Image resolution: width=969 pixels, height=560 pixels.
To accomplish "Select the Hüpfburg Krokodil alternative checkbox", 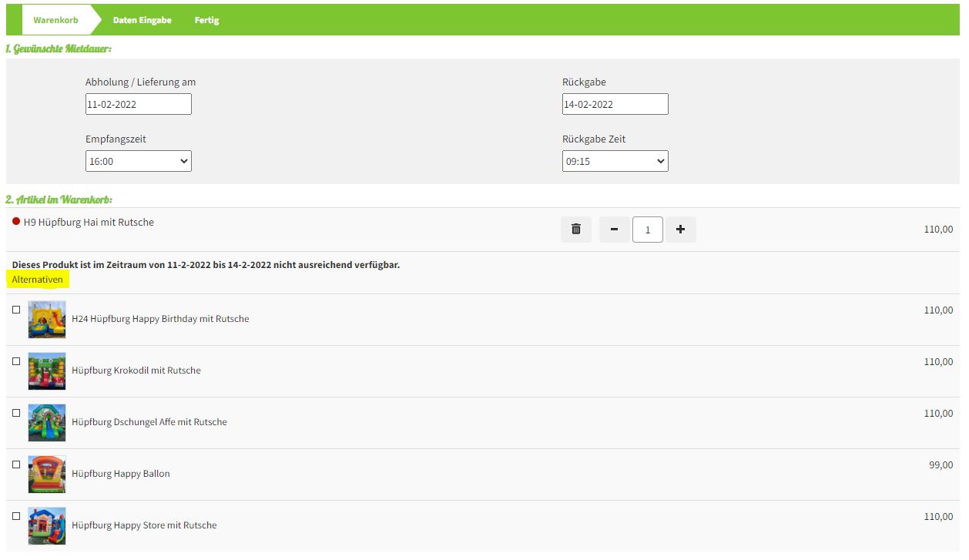I will point(16,361).
